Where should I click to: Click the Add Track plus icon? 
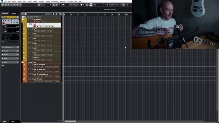click(23, 14)
